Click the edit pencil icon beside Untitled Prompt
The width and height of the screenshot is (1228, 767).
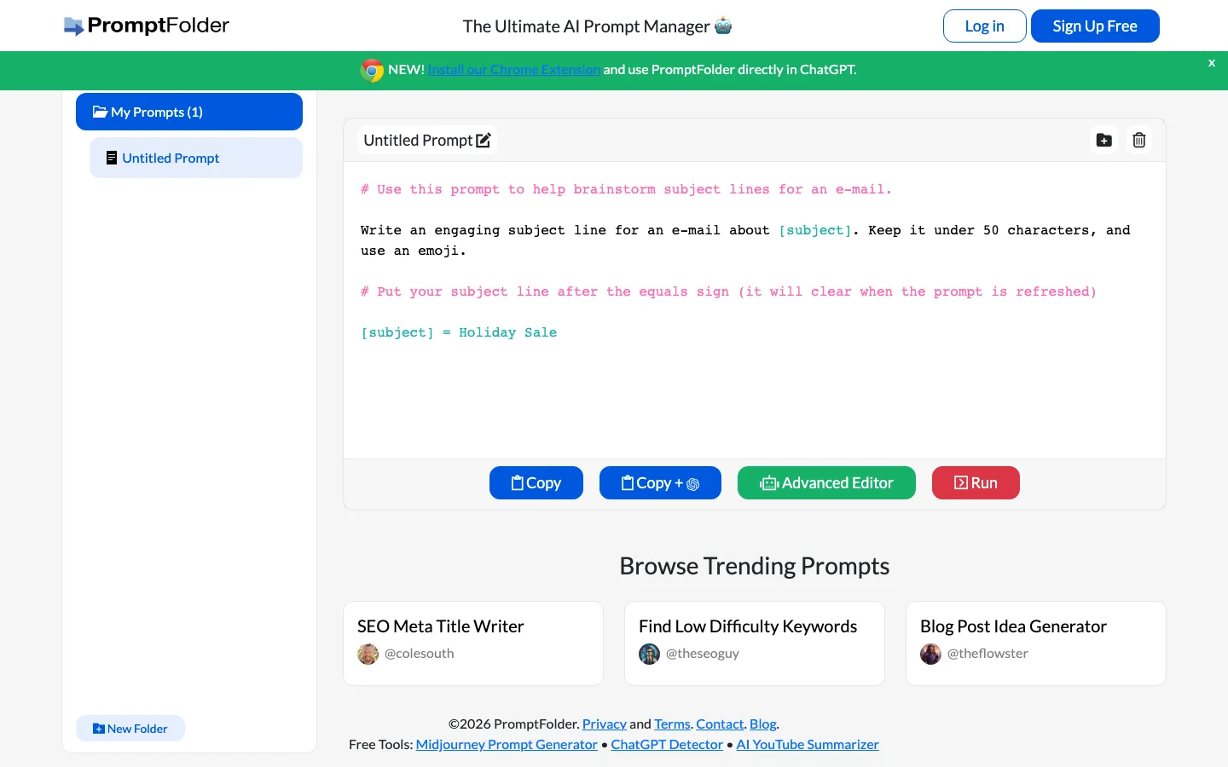[x=484, y=141]
